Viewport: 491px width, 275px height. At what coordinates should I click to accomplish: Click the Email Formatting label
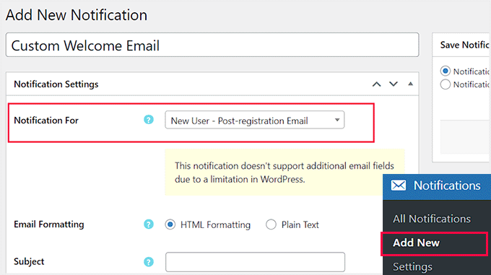pyautogui.click(x=49, y=224)
